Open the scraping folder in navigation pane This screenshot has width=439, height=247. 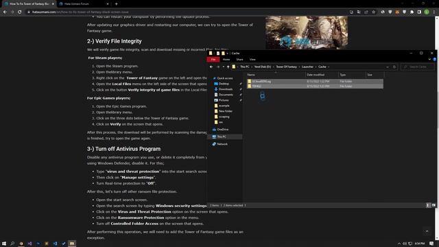point(224,117)
